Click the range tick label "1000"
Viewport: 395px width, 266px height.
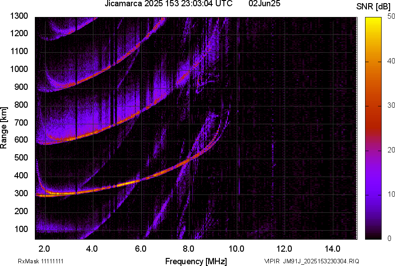(19, 69)
